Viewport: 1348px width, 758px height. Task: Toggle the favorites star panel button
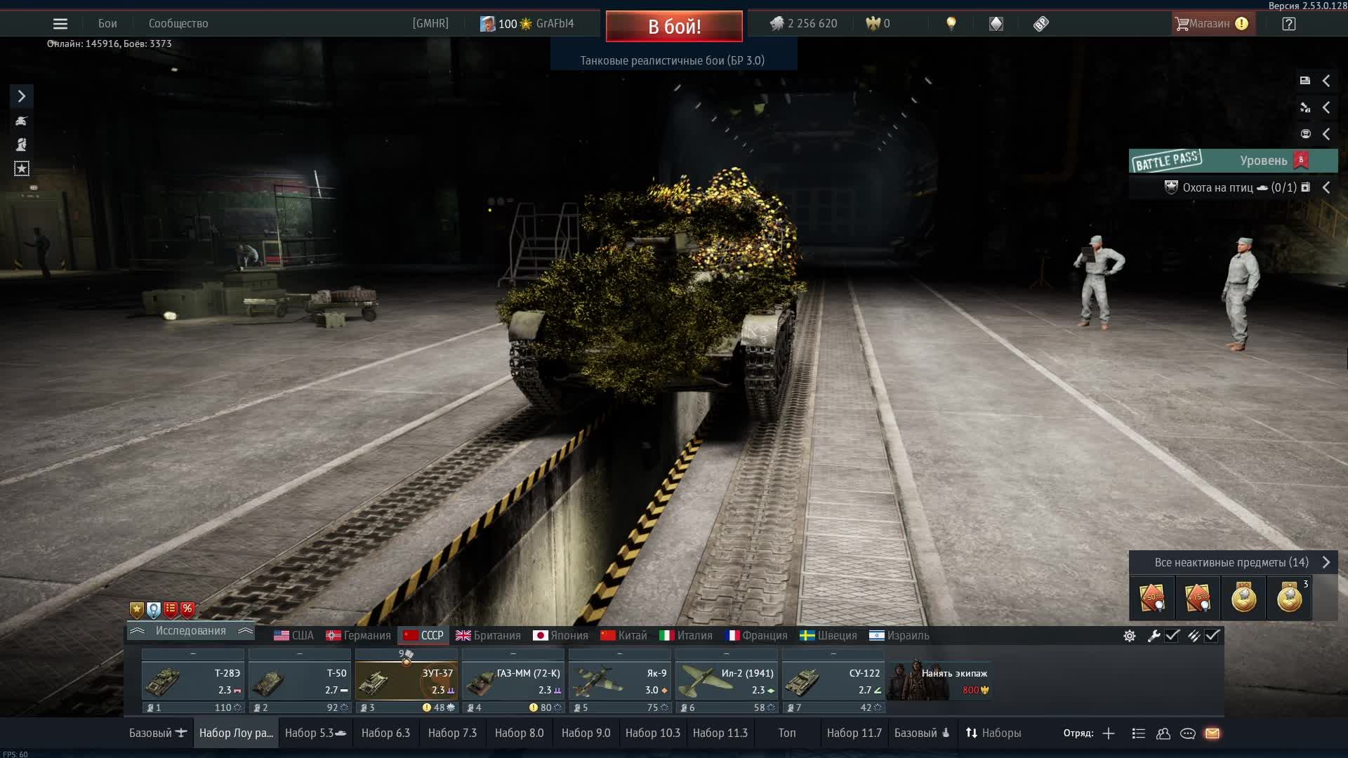coord(22,168)
